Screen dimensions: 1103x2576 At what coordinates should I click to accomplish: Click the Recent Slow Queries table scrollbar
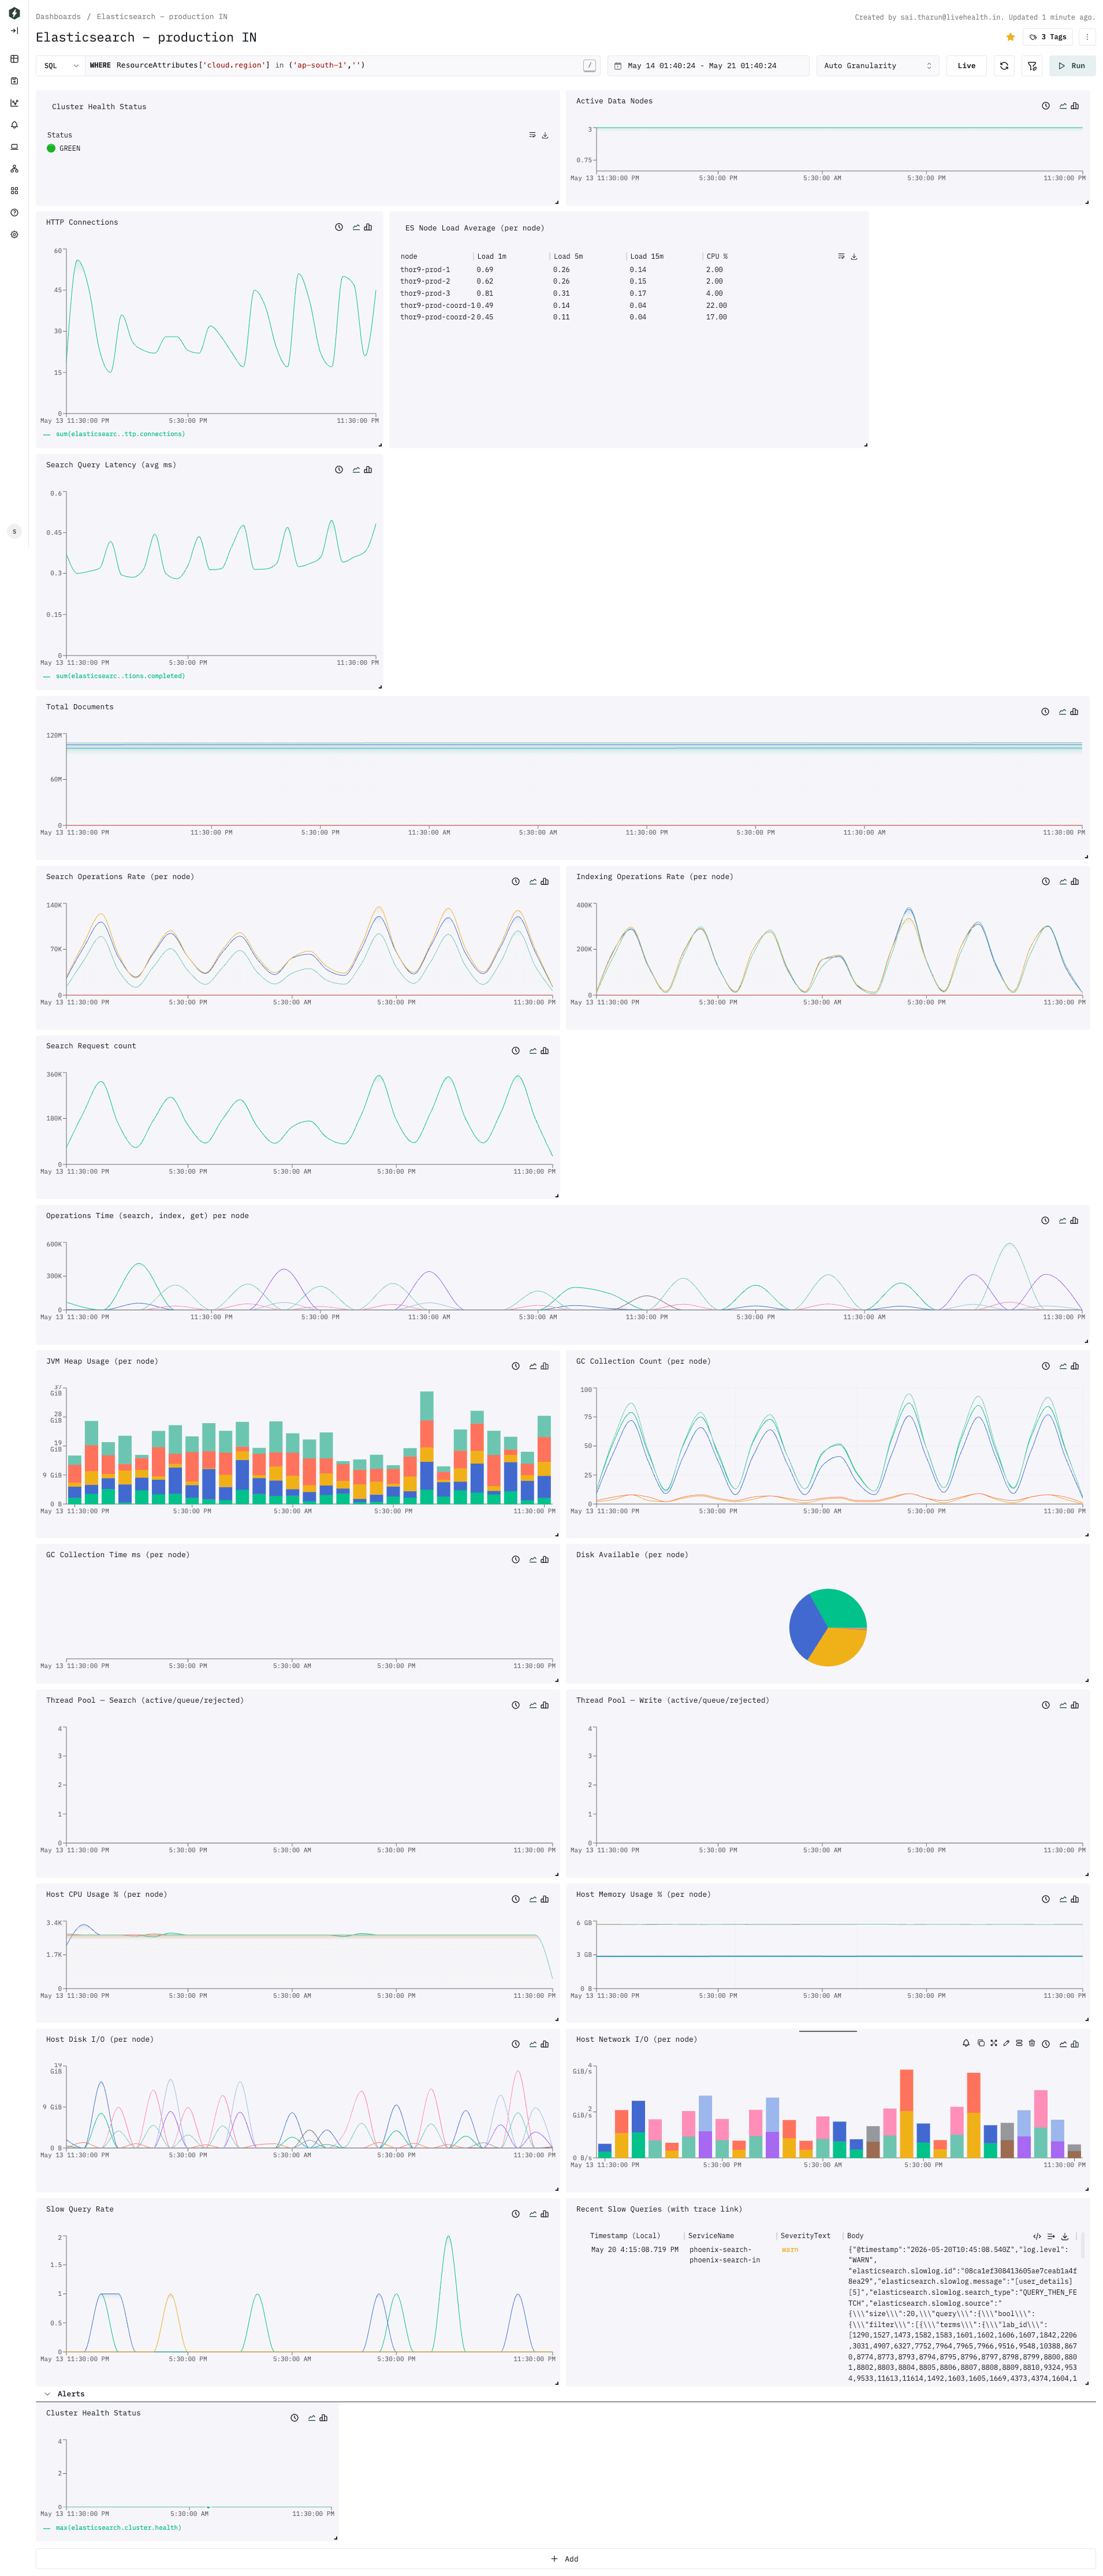pos(1082,2246)
